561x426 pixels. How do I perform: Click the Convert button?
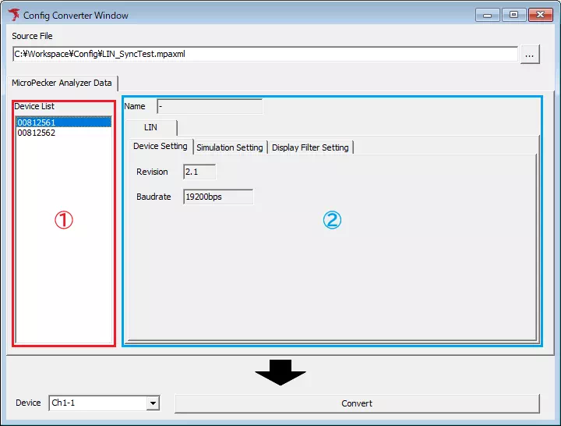(357, 403)
